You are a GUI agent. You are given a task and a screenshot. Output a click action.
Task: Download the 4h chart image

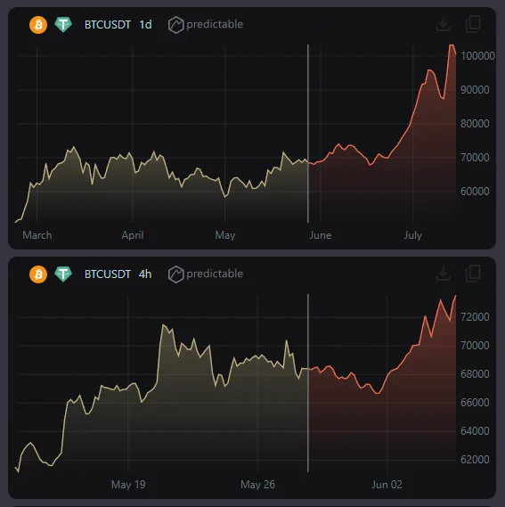(x=443, y=274)
